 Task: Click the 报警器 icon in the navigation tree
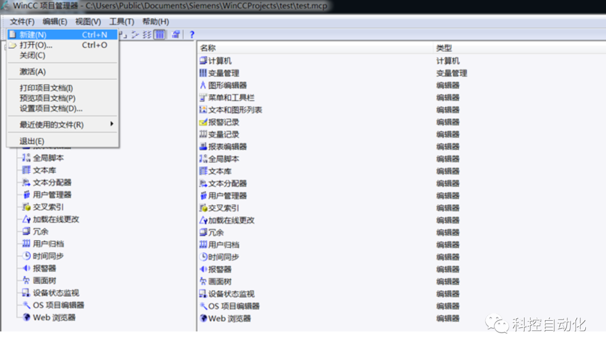click(26, 268)
